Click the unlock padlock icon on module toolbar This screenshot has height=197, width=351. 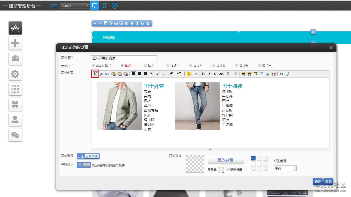[142, 23]
